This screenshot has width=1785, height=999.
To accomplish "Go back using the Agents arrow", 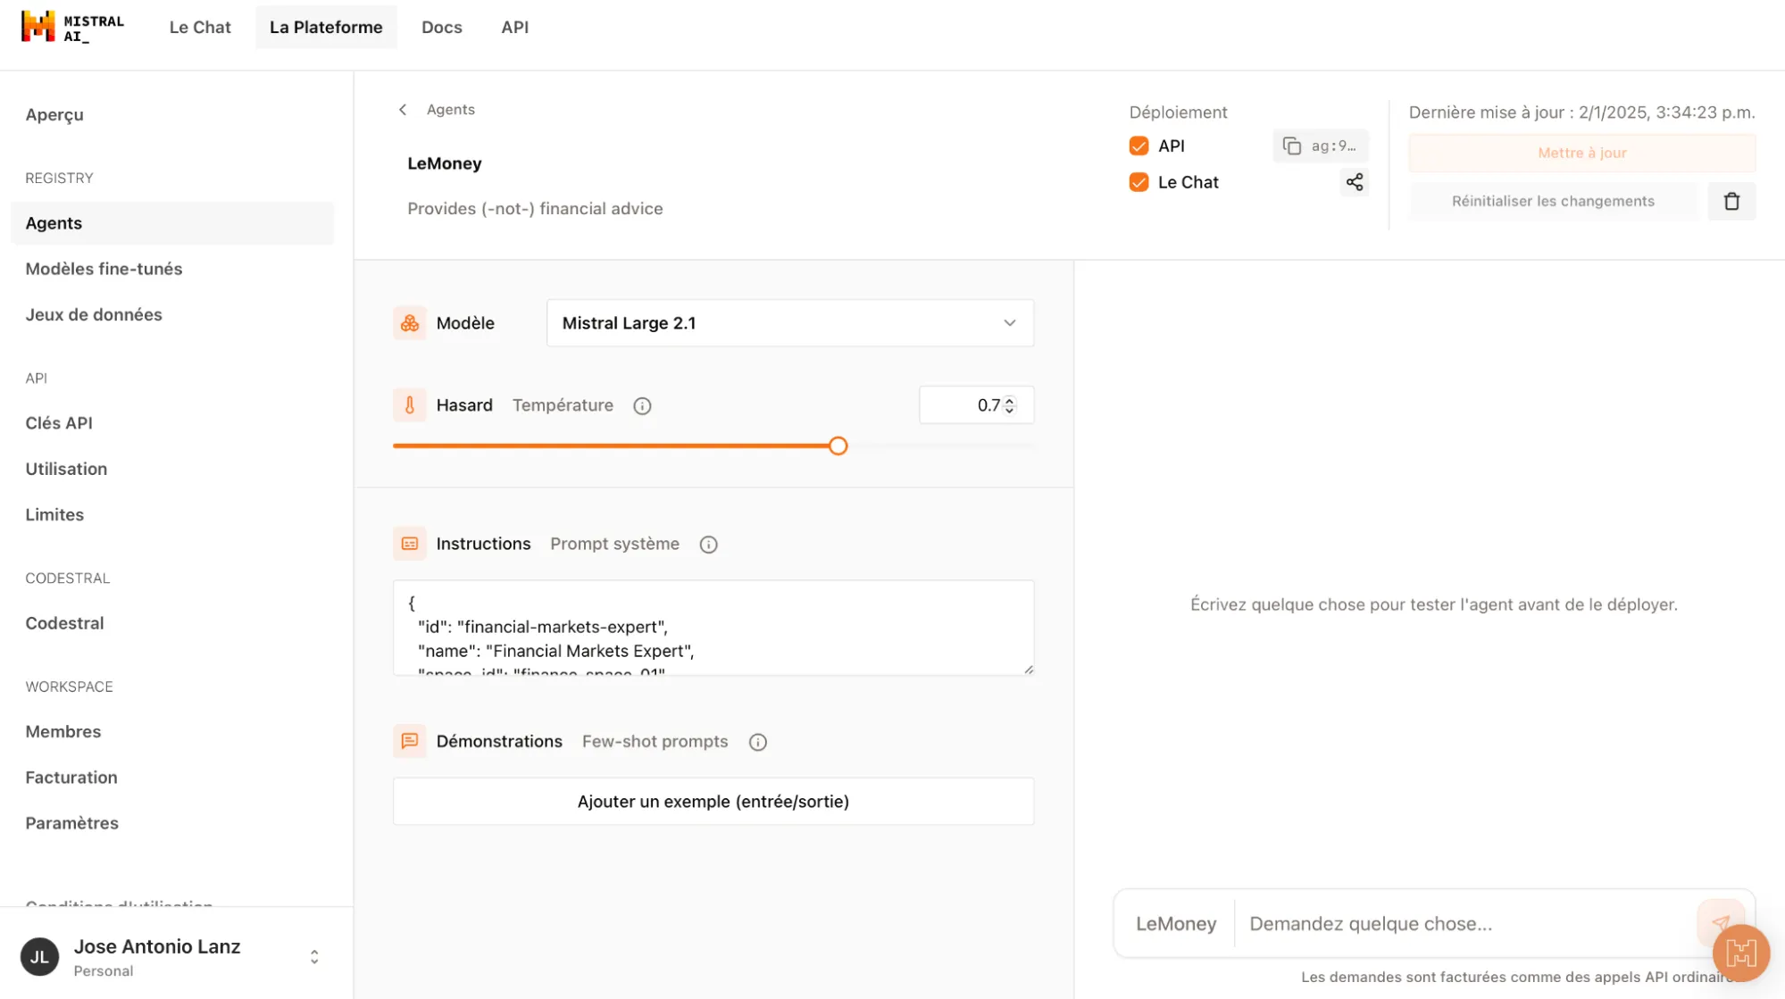I will pos(403,109).
